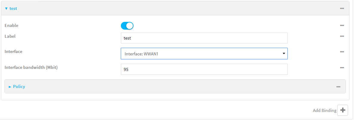Disable the Enable toggle switch
This screenshot has width=354, height=120.
pos(127,26)
